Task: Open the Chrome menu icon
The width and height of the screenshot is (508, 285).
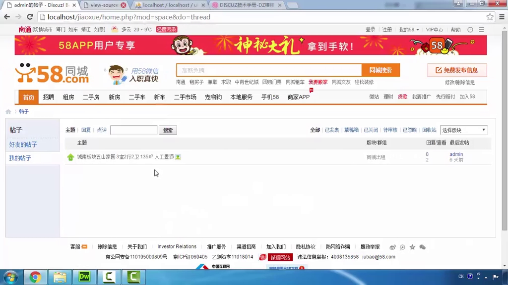Action: click(x=502, y=17)
